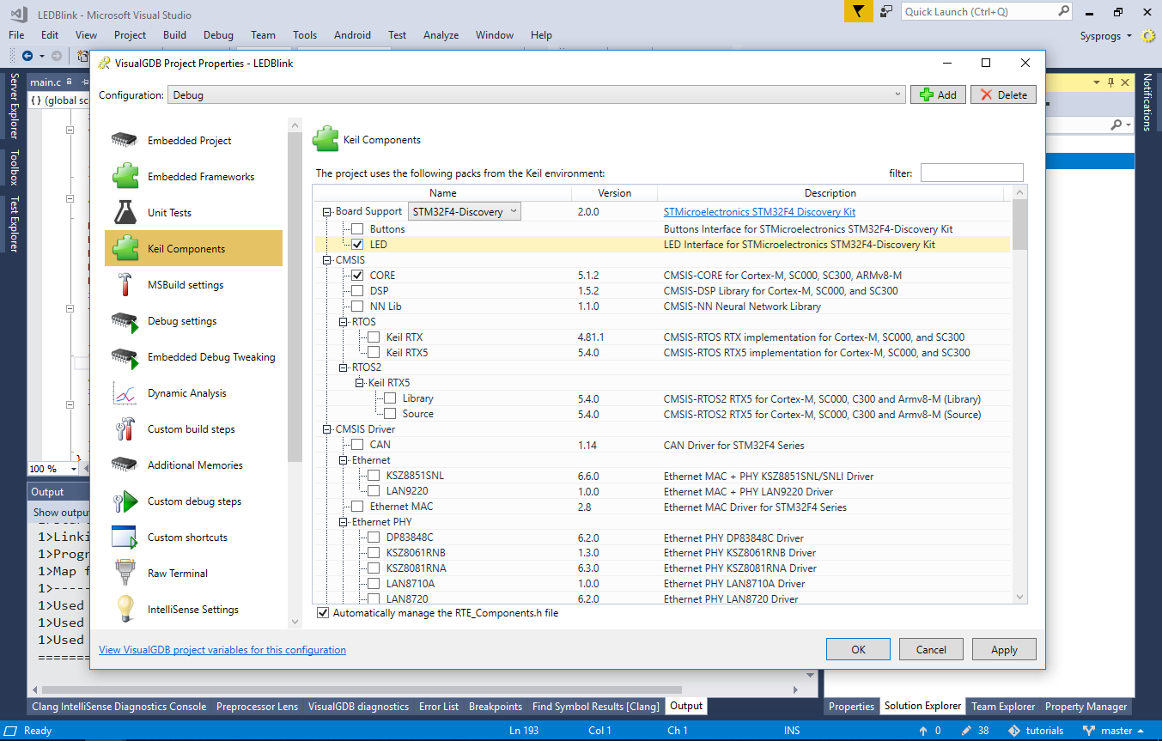The width and height of the screenshot is (1162, 741).
Task: Collapse the Board Support tree node
Action: point(326,212)
